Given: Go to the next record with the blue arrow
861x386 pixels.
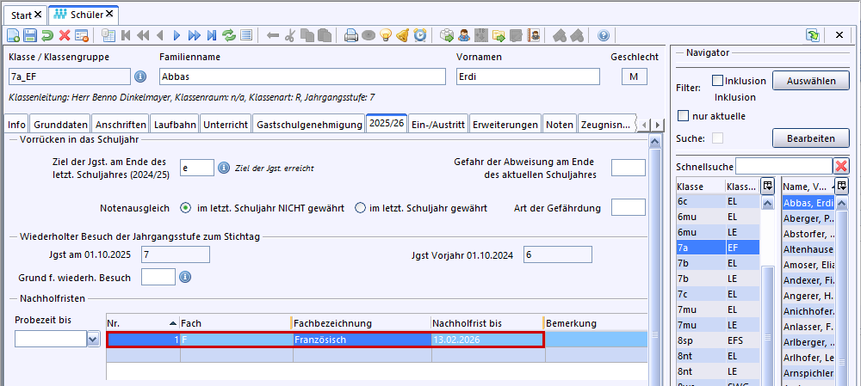Looking at the screenshot, I should click(x=177, y=35).
